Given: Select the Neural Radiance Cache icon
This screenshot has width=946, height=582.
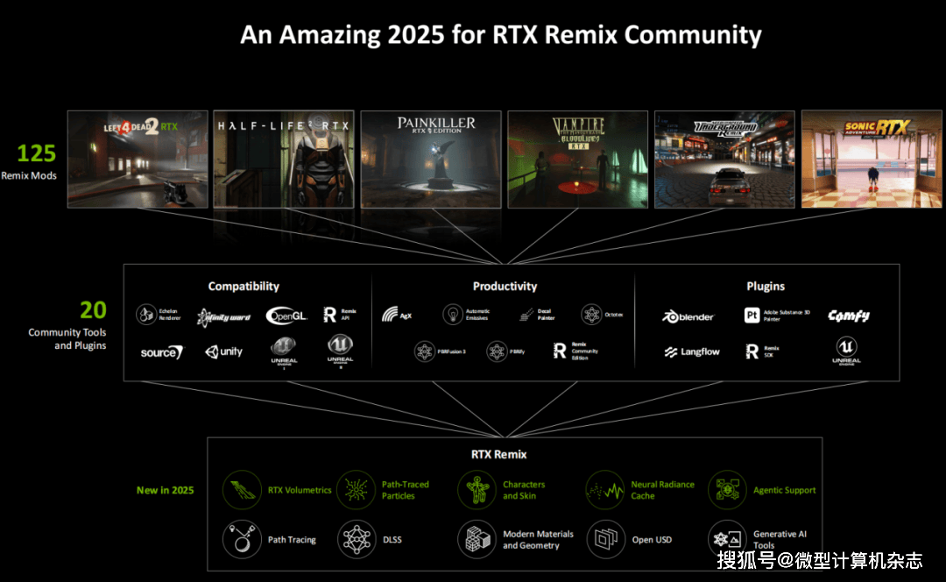Looking at the screenshot, I should coord(605,490).
